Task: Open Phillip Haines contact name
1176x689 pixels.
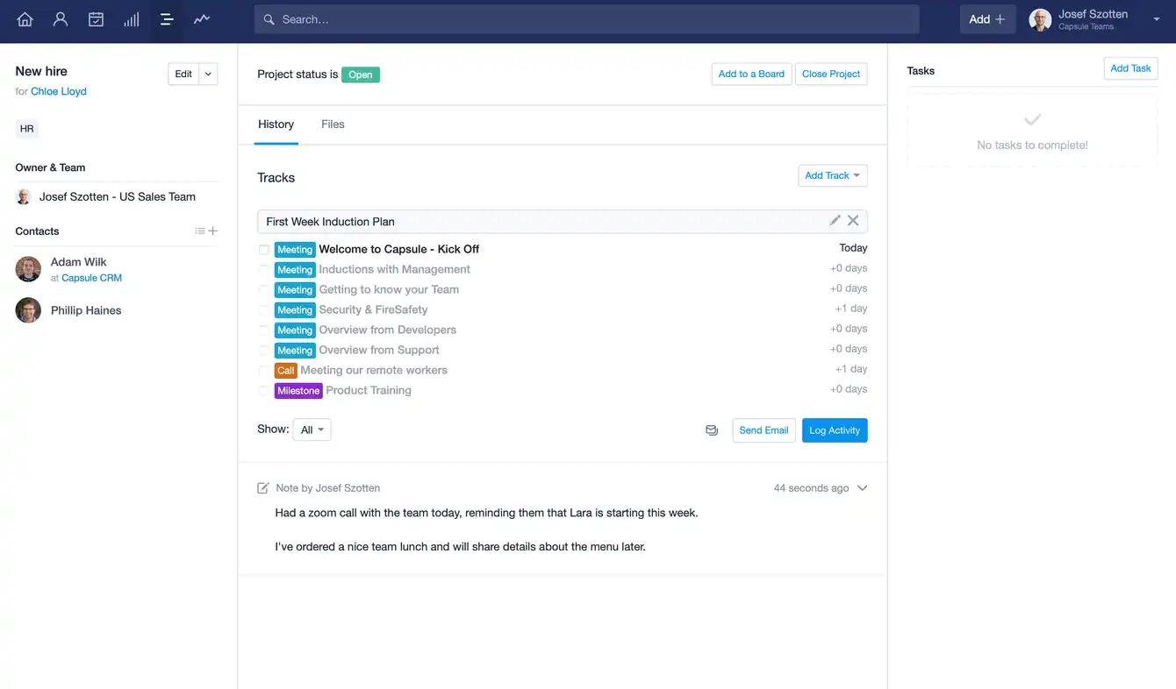Action: [86, 310]
